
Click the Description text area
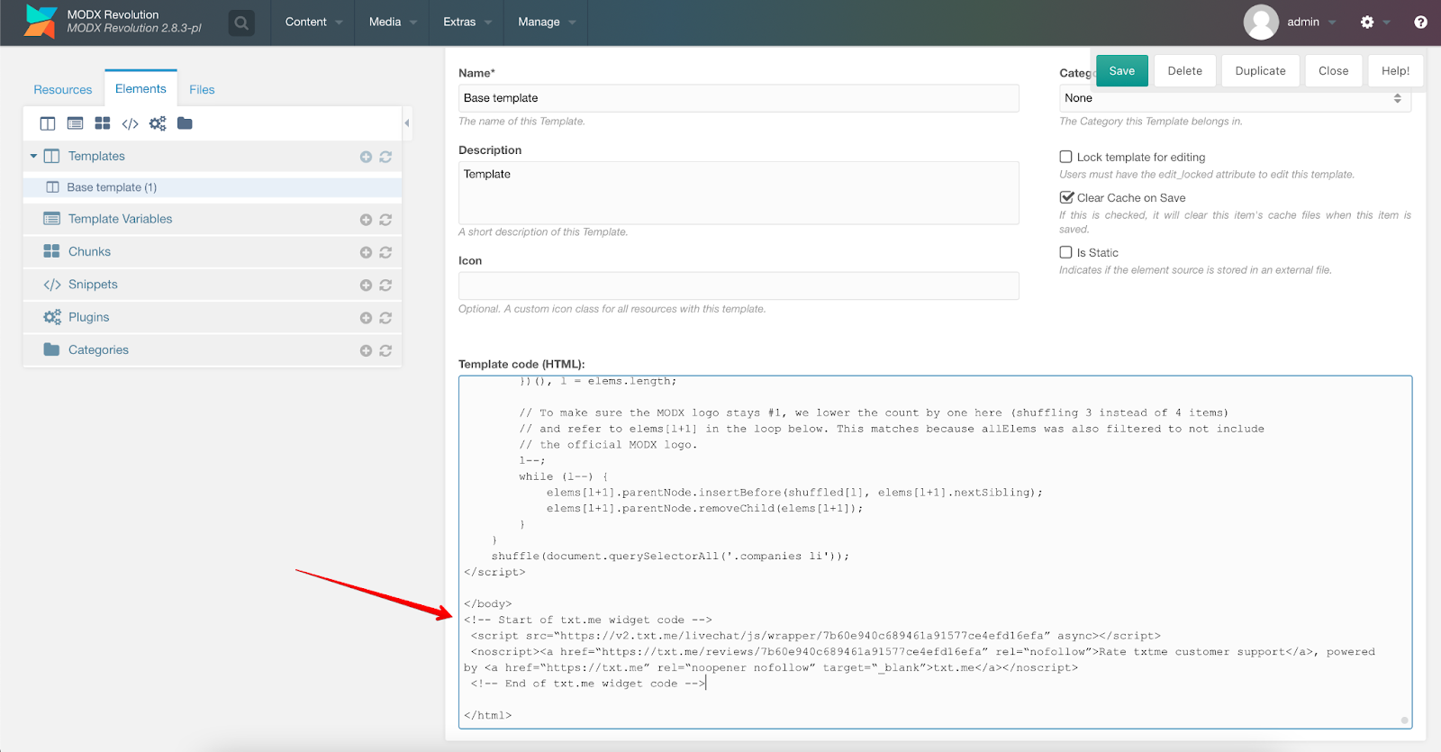pyautogui.click(x=739, y=193)
